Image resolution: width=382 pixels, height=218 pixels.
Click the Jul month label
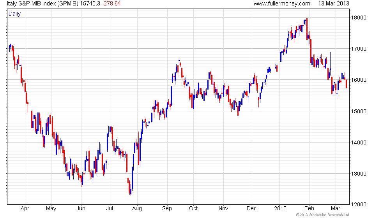coord(110,209)
